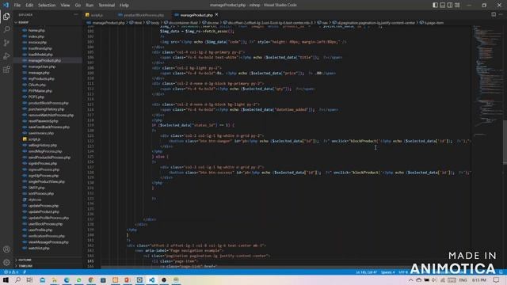Close the manageProduct.php tab
The image size is (507, 285).
pyautogui.click(x=216, y=14)
